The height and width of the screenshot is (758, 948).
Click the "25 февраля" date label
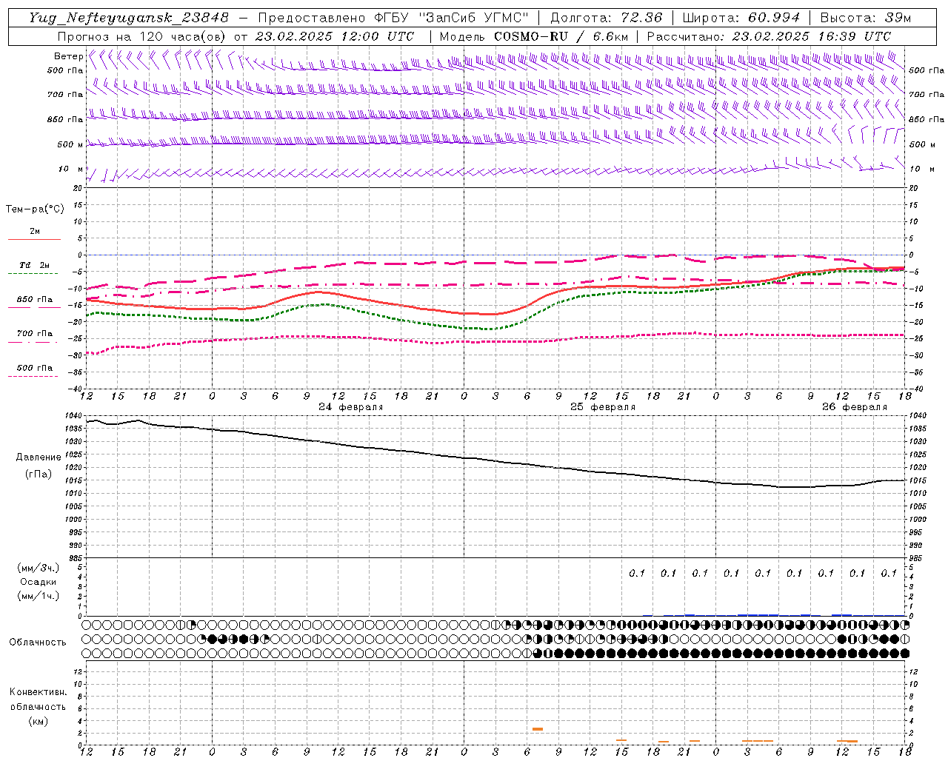click(603, 407)
